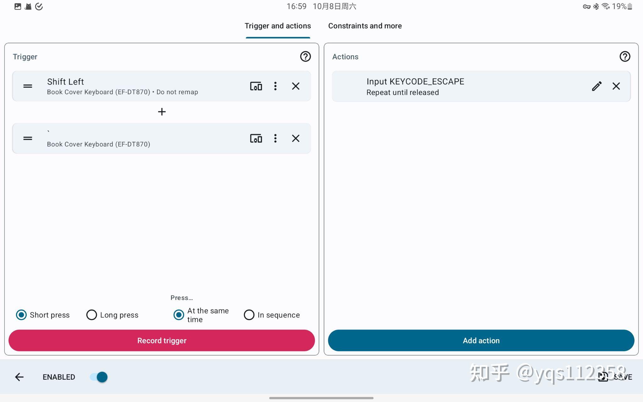Switch to the Constraints and more tab

365,26
